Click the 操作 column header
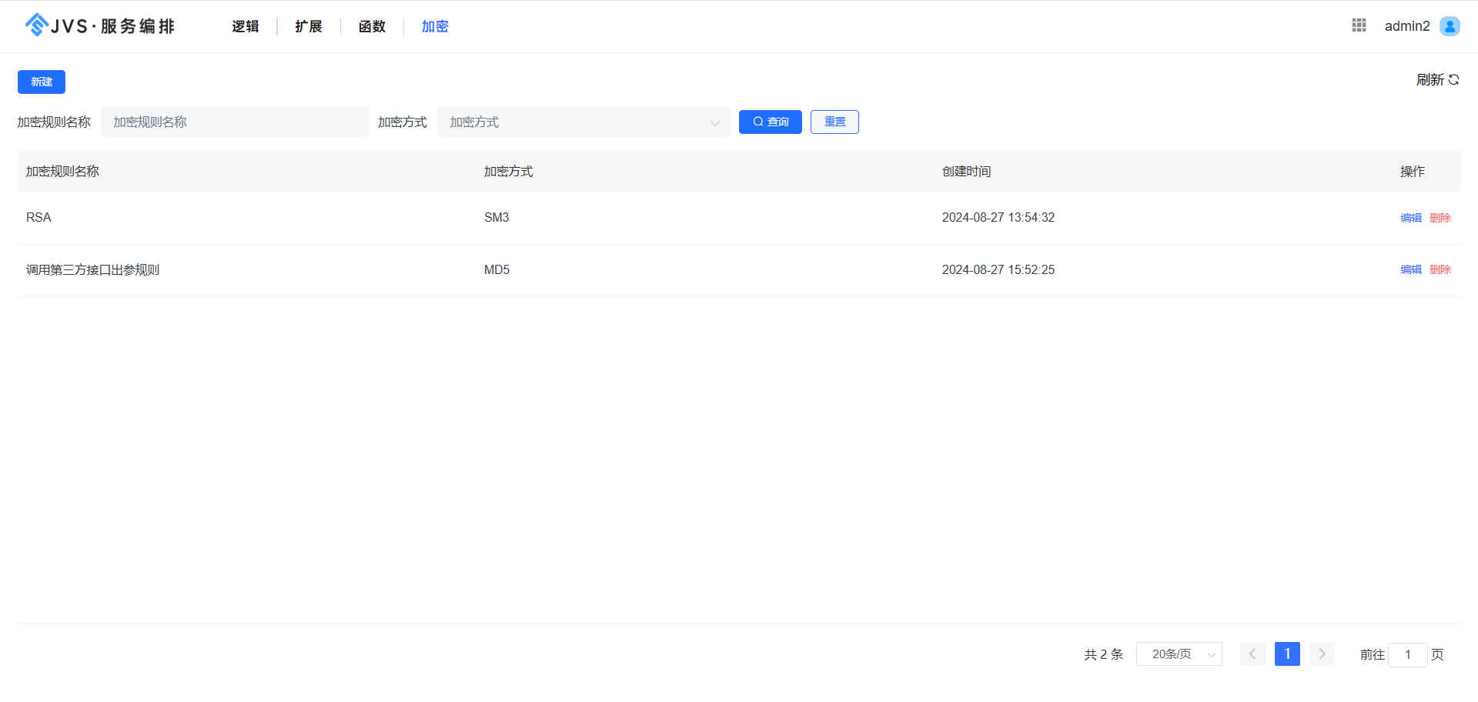 [1412, 171]
